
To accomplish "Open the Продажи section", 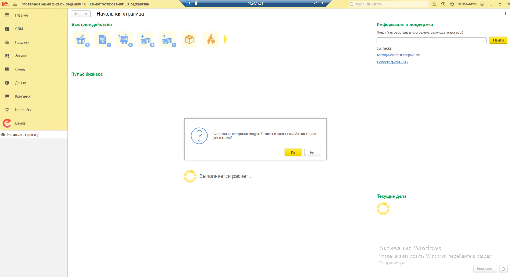I will [34, 42].
